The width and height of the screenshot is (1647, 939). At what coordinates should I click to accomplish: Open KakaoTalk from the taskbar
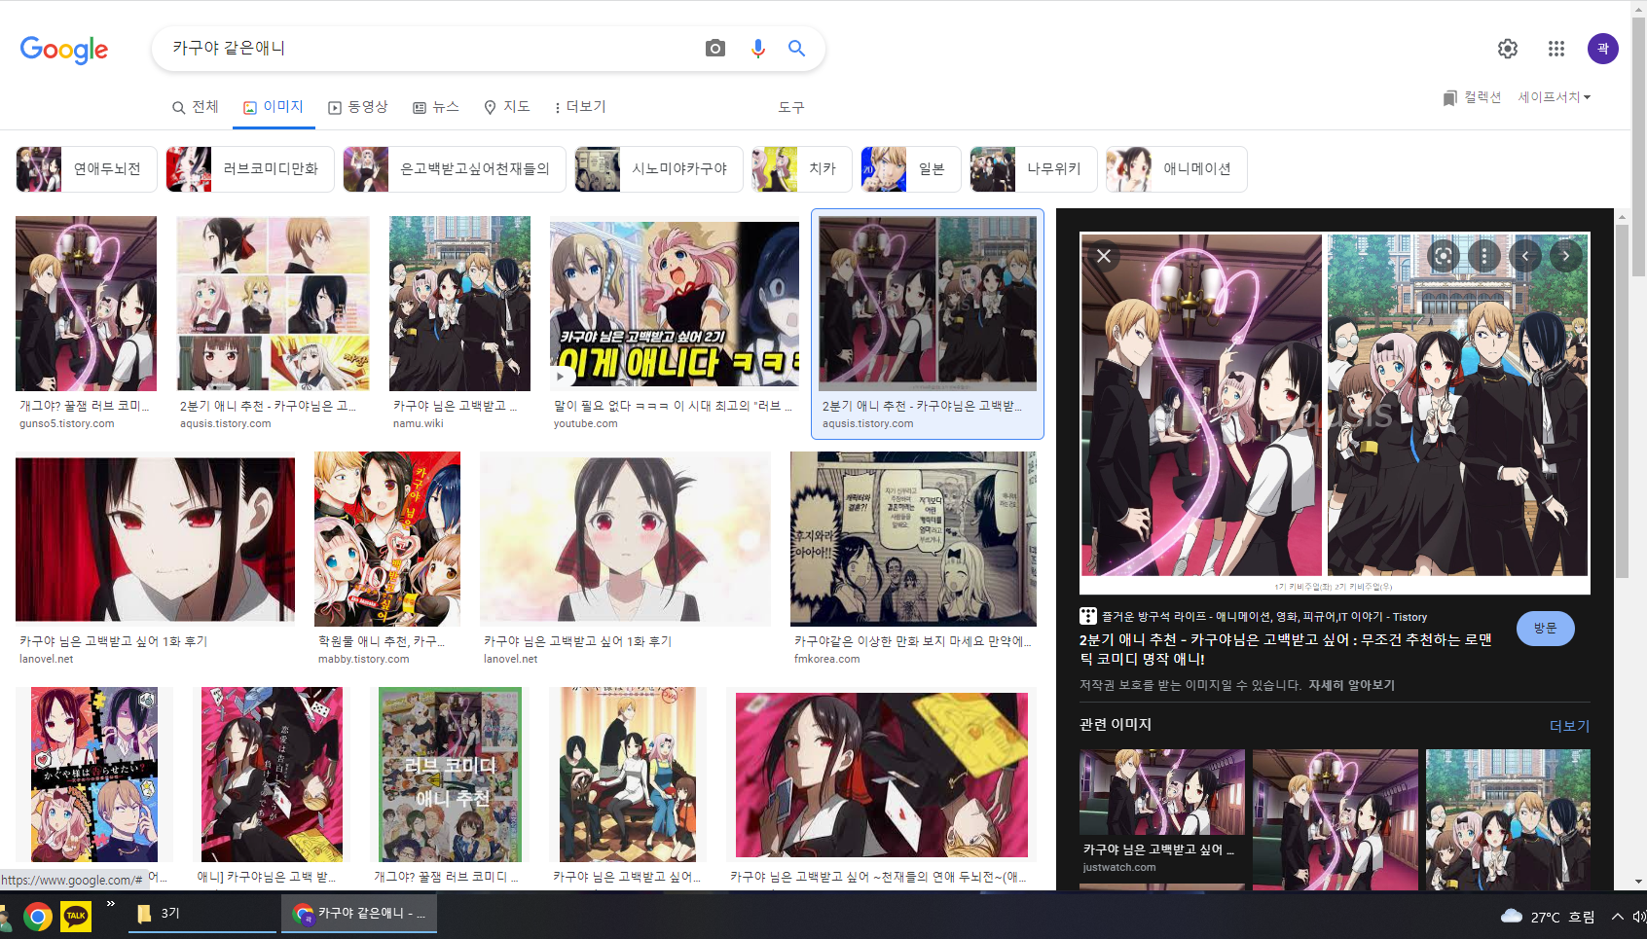coord(76,916)
